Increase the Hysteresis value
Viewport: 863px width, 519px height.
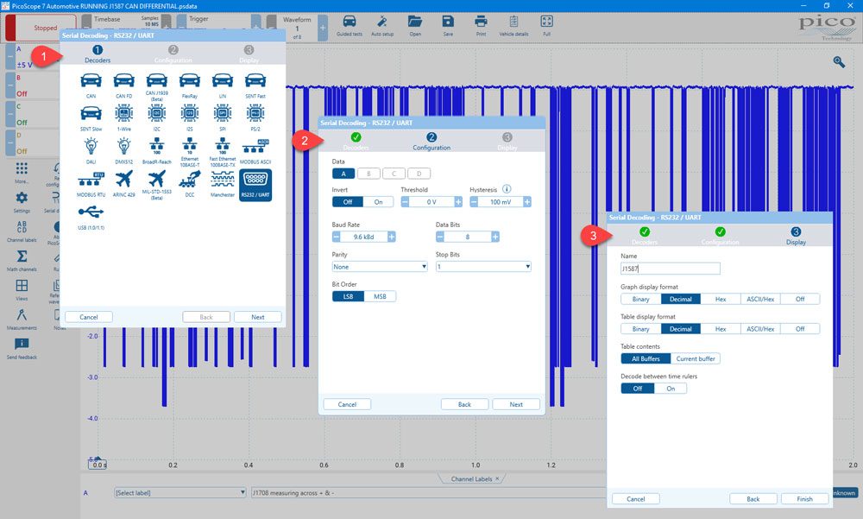click(526, 202)
